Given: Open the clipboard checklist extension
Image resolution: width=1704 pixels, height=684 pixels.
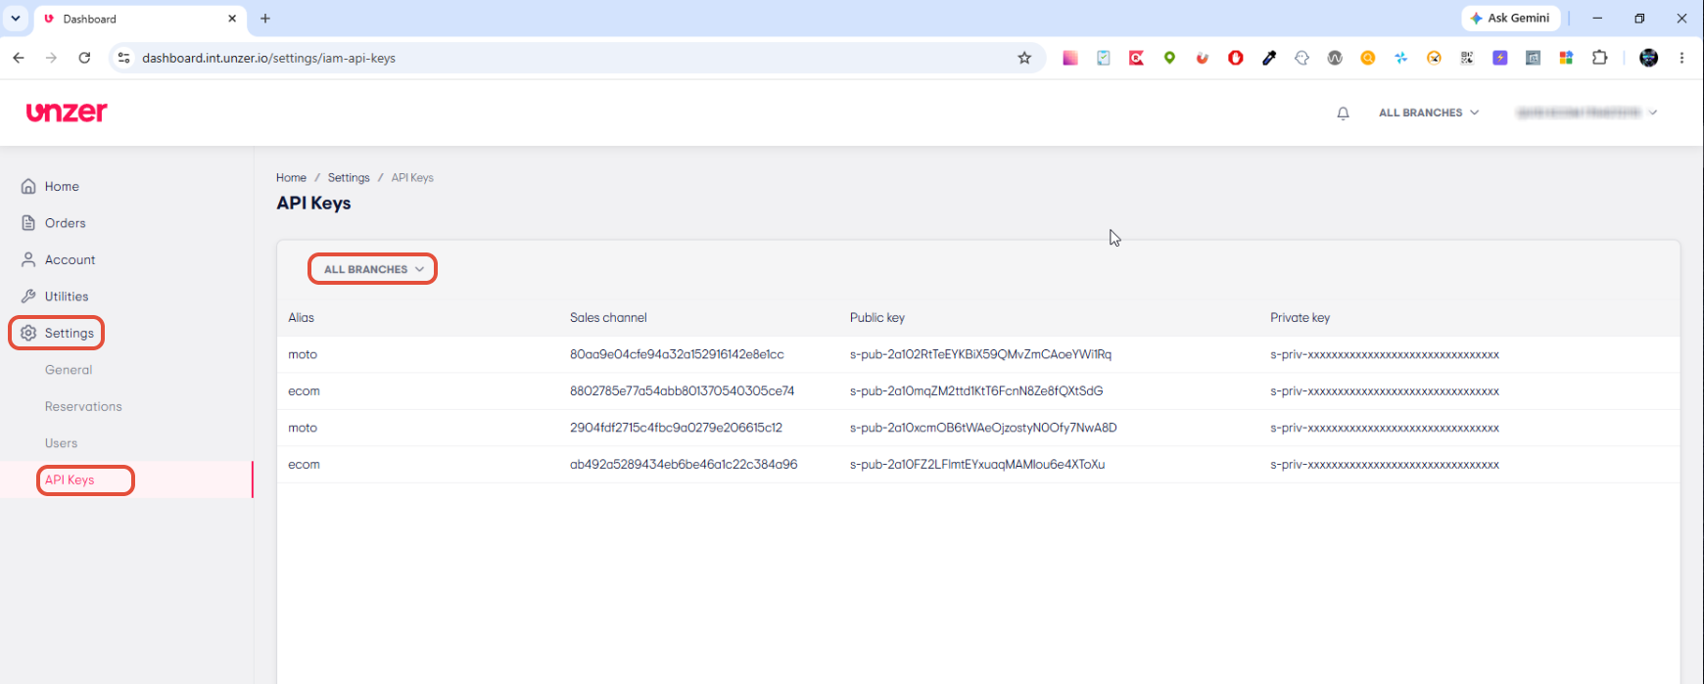Looking at the screenshot, I should (1104, 58).
